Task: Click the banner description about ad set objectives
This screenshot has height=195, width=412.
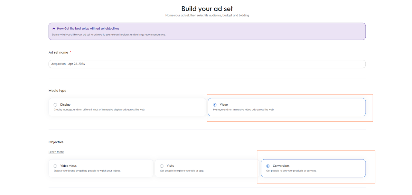Action: (108, 35)
